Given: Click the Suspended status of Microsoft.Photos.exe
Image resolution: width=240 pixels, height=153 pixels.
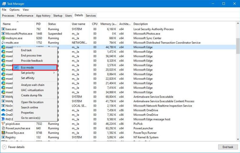Looking at the screenshot, I should pyautogui.click(x=55, y=34).
